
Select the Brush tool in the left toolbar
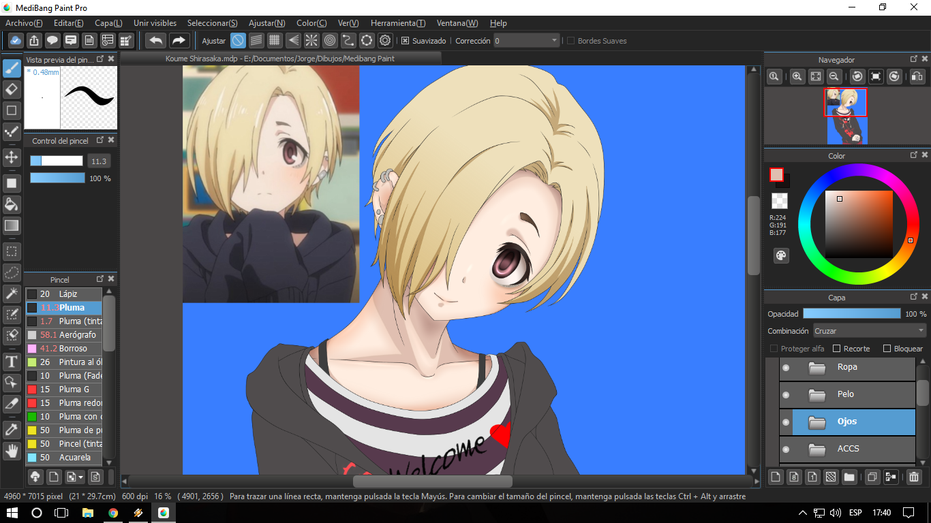coord(12,68)
